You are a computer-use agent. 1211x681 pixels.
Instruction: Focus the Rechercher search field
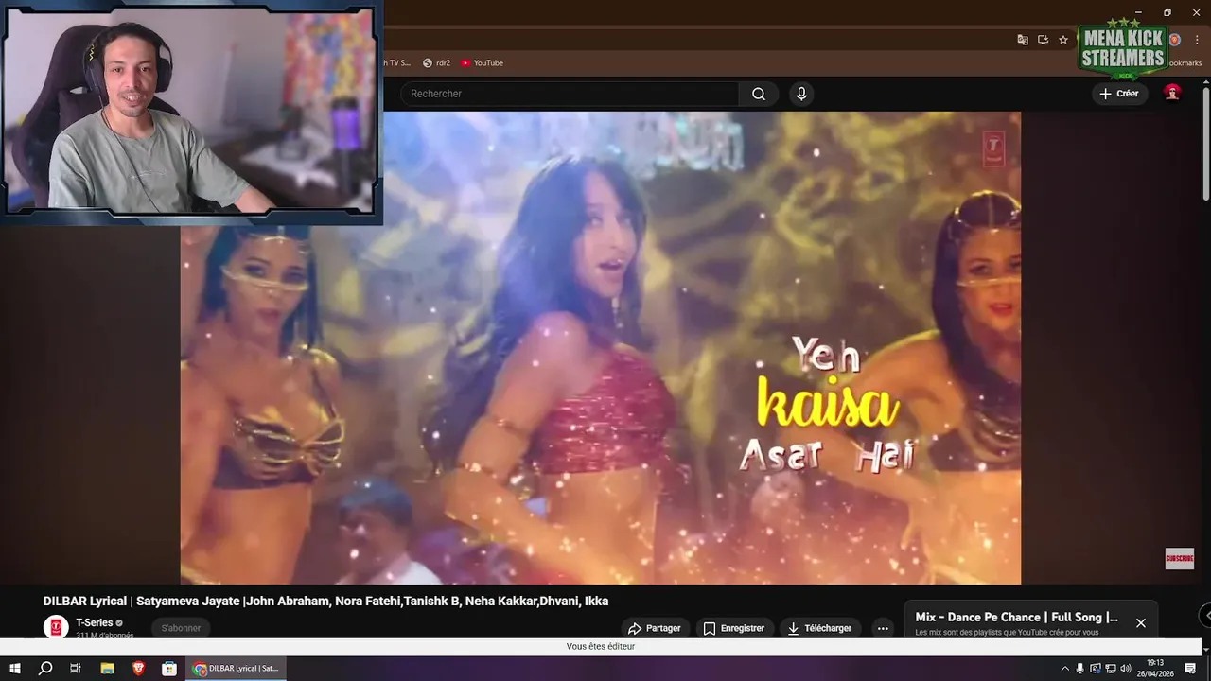click(570, 94)
